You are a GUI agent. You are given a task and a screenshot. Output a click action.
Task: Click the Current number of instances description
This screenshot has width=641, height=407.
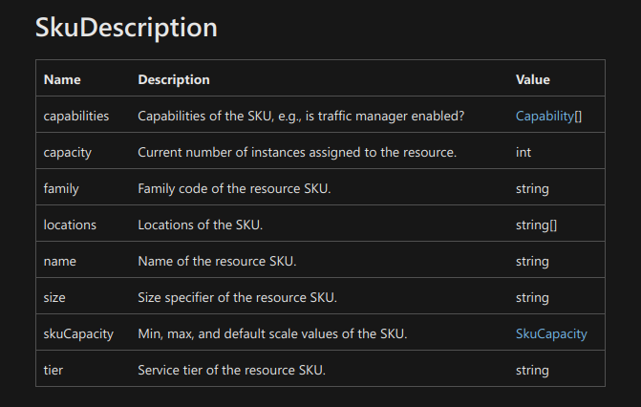pos(297,153)
